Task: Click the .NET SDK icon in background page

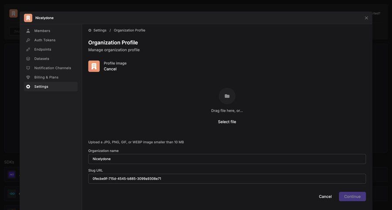Action: (x=12, y=174)
